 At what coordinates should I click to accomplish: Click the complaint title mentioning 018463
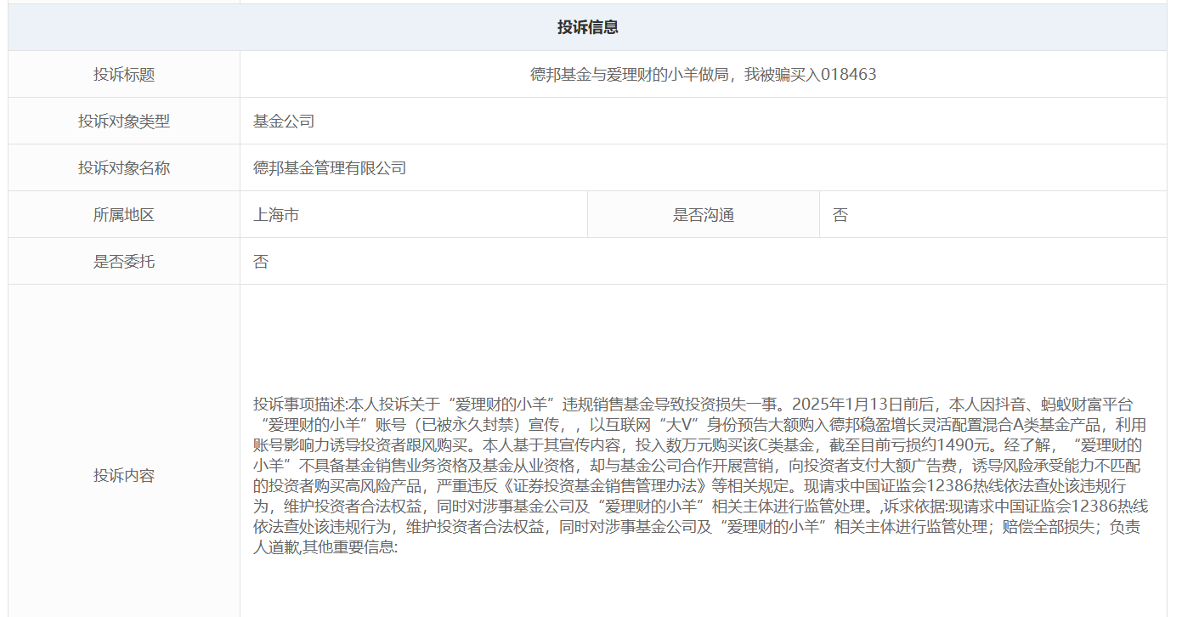point(703,75)
